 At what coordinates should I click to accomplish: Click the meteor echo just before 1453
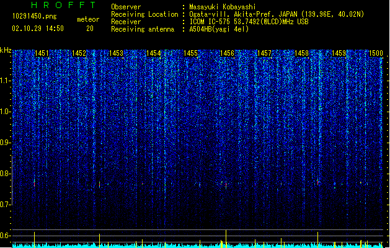(99, 185)
